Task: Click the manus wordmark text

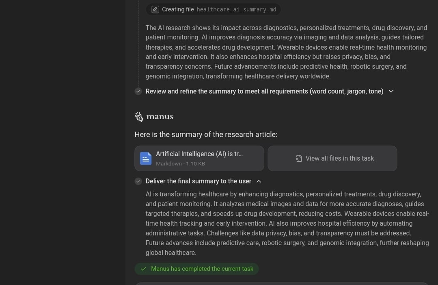Action: [160, 117]
